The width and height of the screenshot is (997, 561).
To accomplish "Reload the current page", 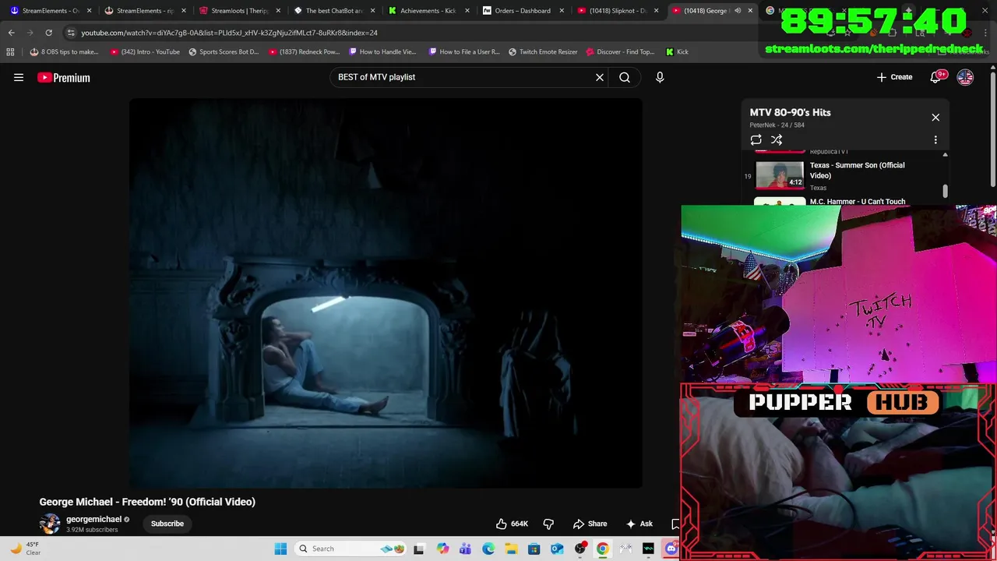I will tap(48, 33).
